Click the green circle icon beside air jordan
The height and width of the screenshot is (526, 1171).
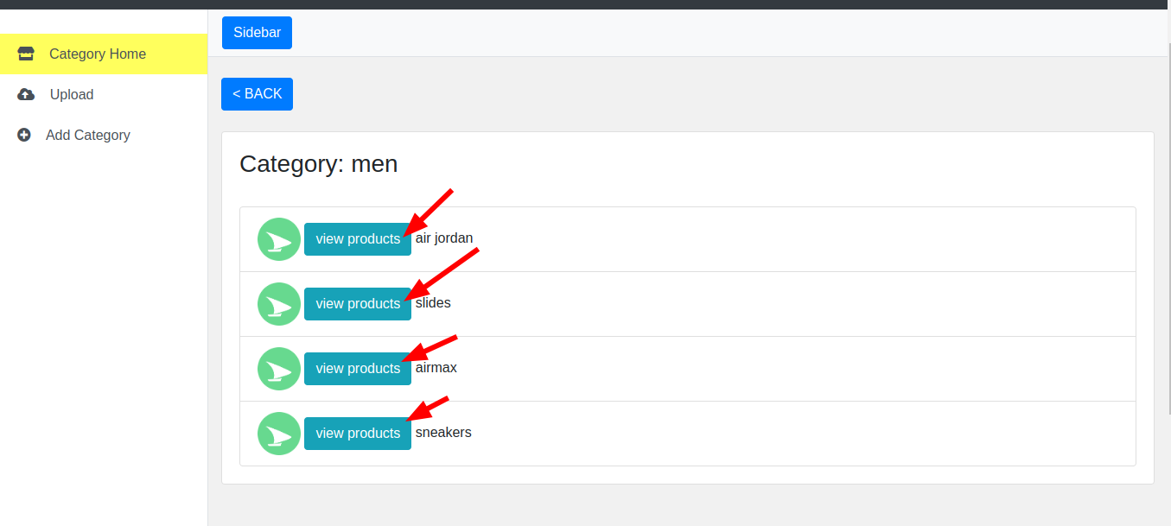coord(278,239)
